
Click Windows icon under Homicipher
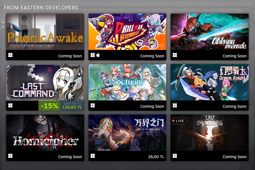(x=10, y=156)
